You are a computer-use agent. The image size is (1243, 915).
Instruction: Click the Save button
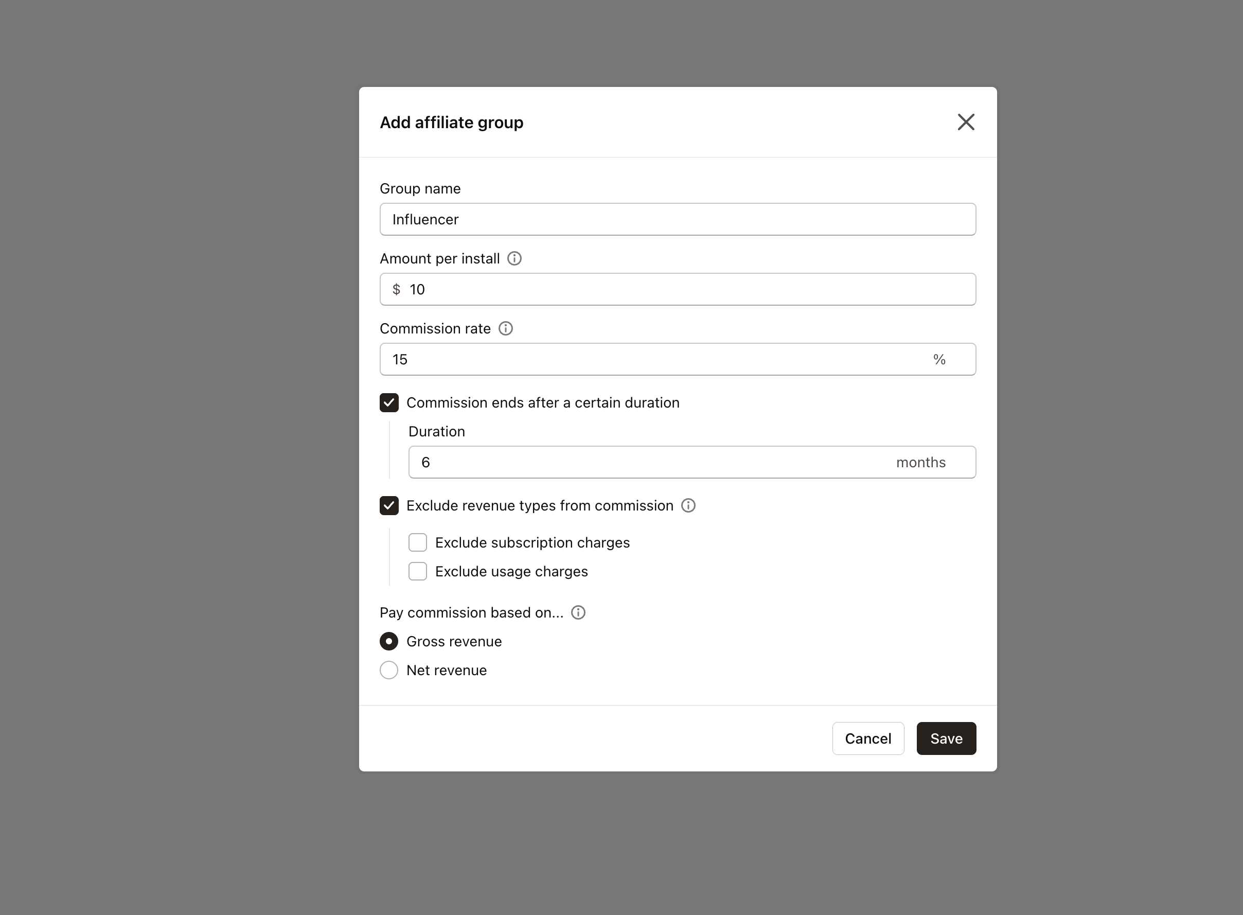[x=946, y=738]
